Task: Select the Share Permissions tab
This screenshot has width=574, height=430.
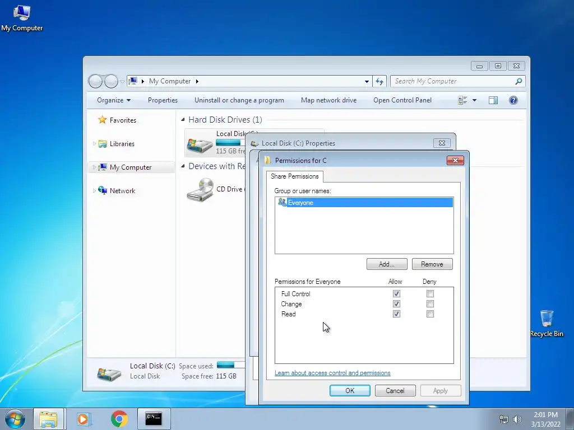Action: pos(295,176)
